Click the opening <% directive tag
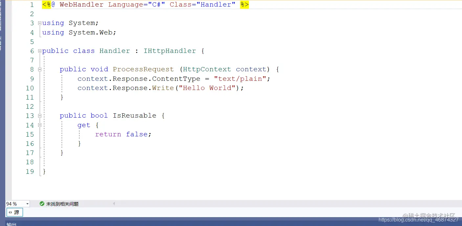462x226 pixels. point(46,5)
